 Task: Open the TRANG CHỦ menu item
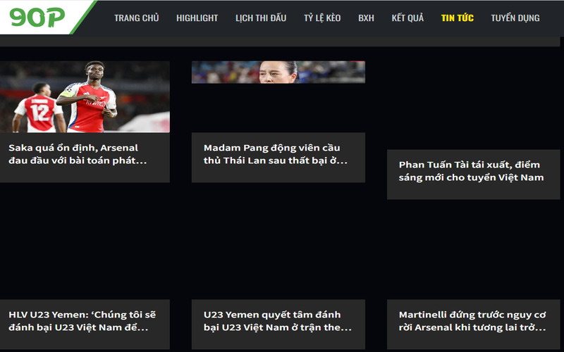point(136,18)
